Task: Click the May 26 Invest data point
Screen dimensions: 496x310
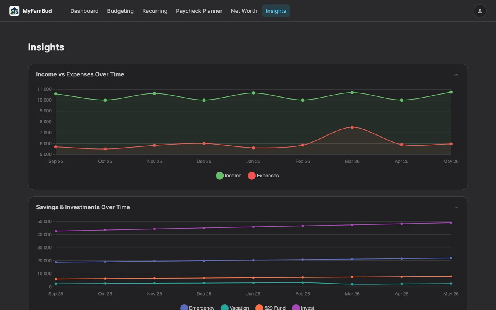Action: tap(451, 223)
